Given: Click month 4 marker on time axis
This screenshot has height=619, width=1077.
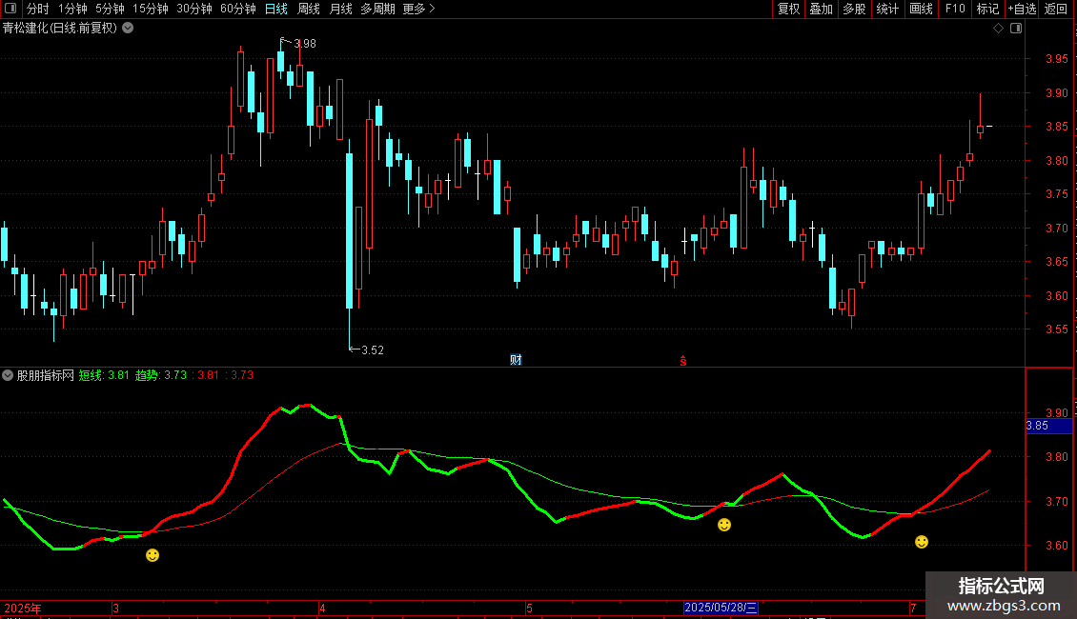Looking at the screenshot, I should 322,608.
